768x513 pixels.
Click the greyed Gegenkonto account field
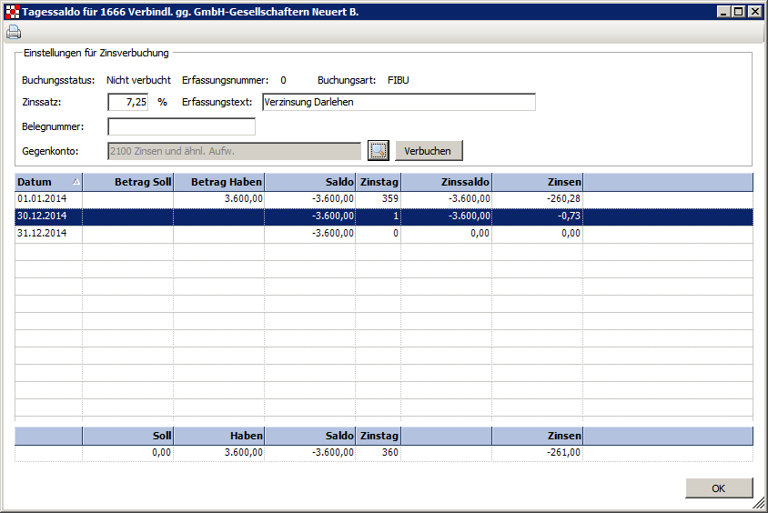tap(234, 151)
